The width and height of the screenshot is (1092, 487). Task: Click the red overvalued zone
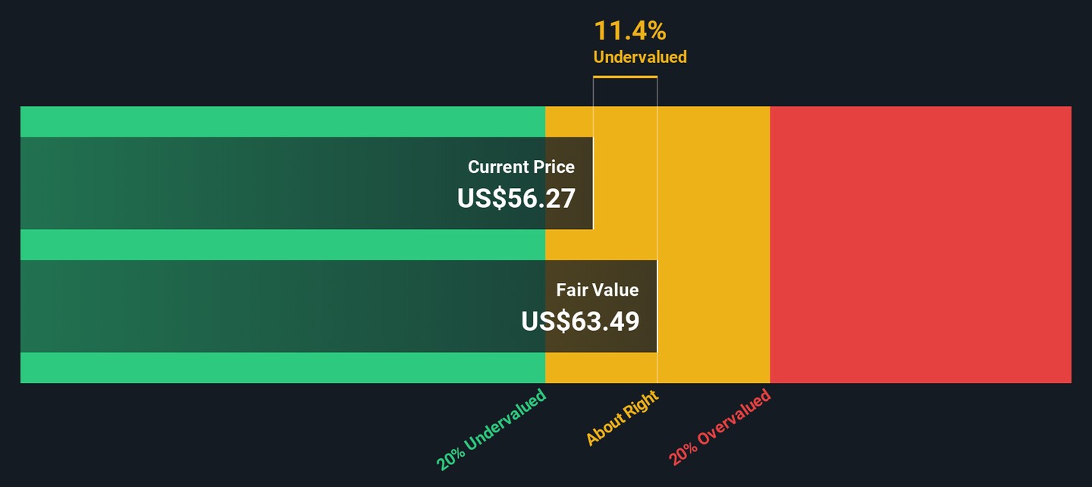click(921, 245)
